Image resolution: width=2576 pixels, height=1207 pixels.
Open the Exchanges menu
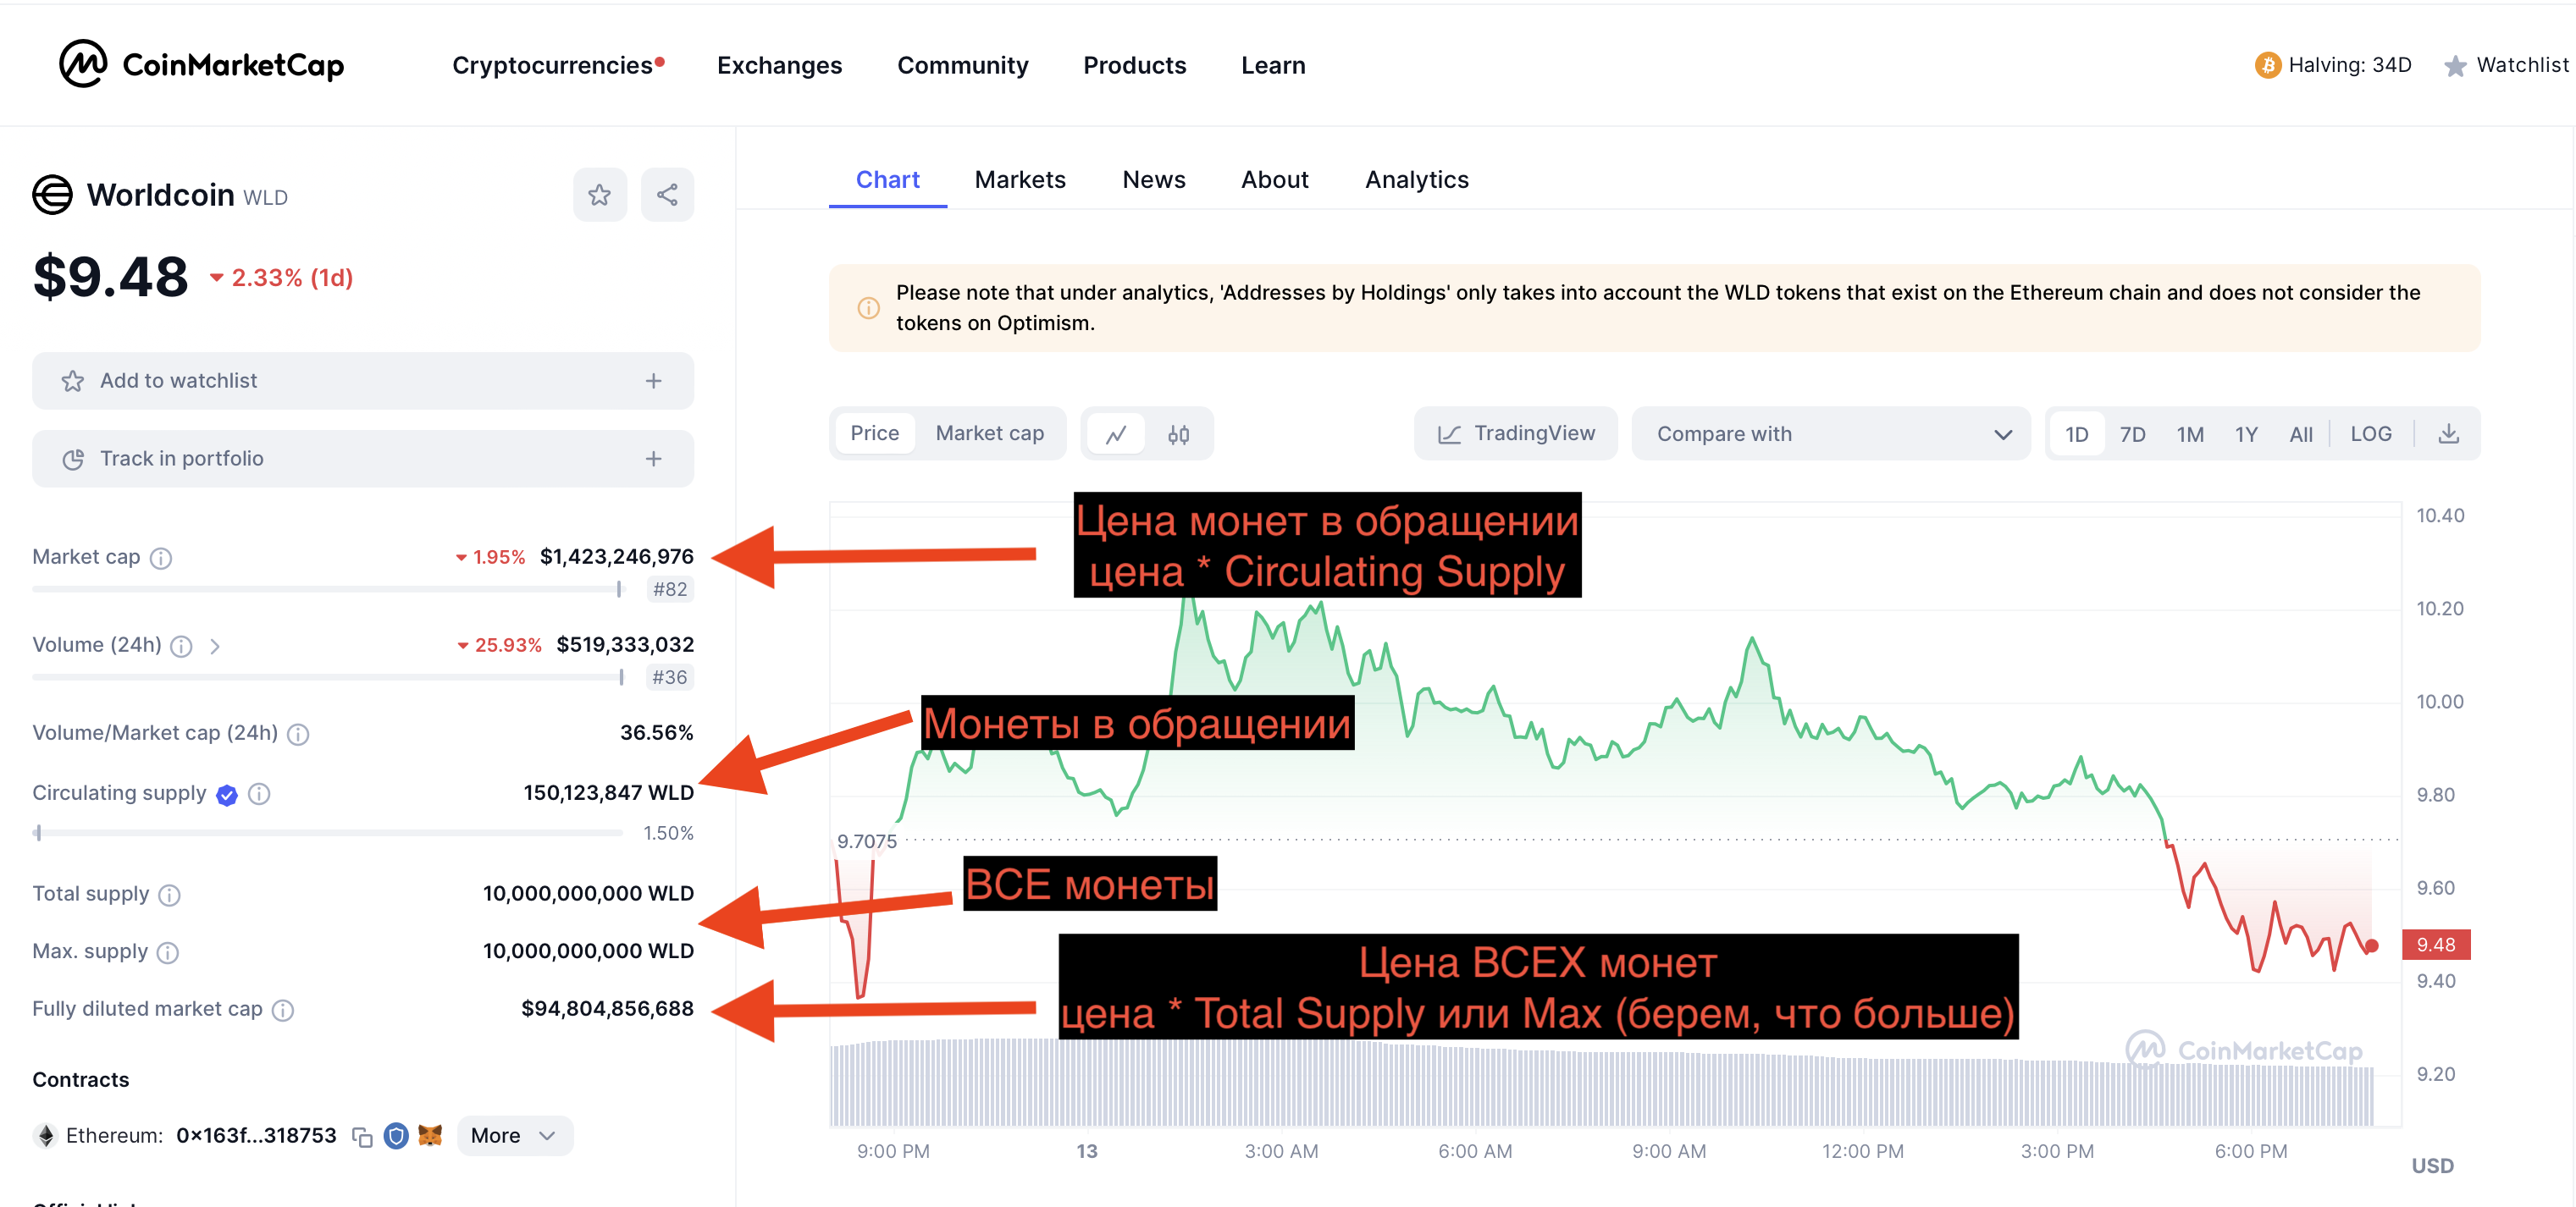click(779, 65)
